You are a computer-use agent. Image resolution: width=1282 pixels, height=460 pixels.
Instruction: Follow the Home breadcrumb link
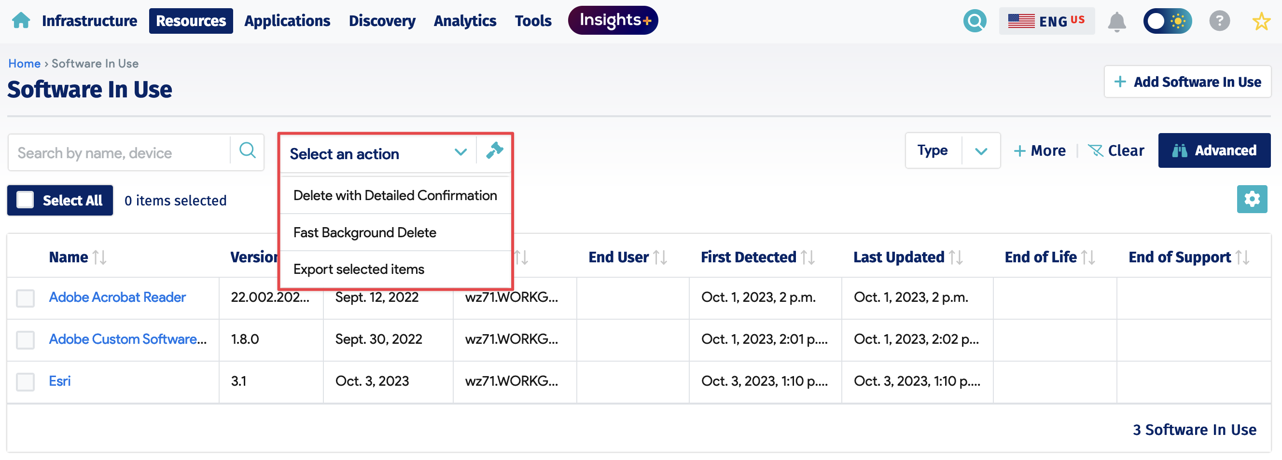[x=25, y=64]
